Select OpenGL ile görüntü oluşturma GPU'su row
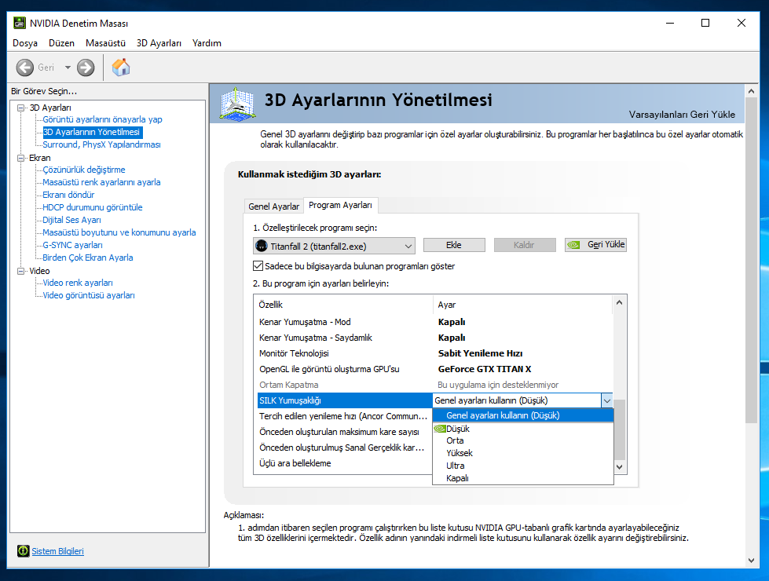The width and height of the screenshot is (769, 581). click(434, 369)
